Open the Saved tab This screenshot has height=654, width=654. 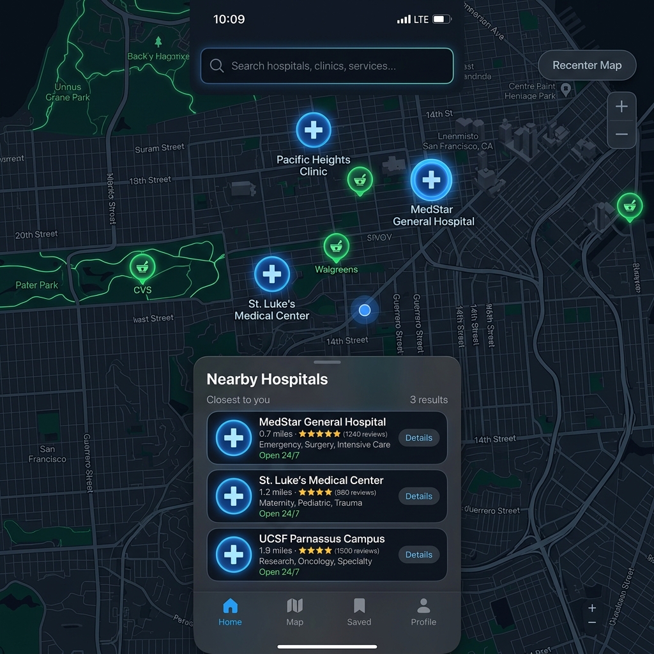(x=359, y=612)
